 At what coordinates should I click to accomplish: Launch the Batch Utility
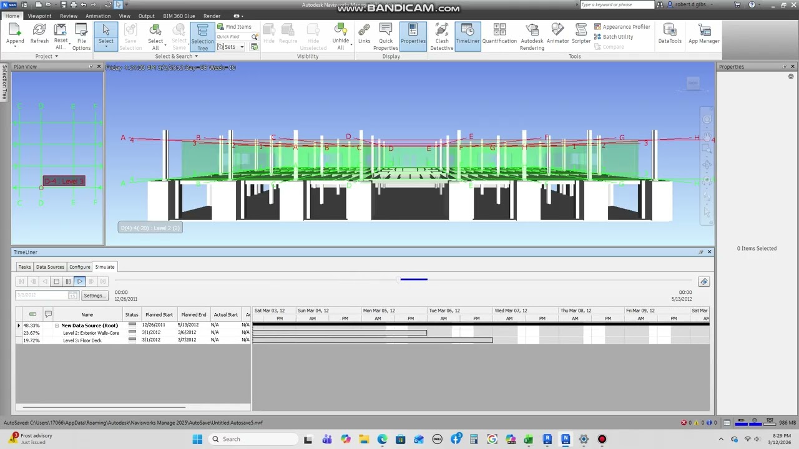[613, 37]
